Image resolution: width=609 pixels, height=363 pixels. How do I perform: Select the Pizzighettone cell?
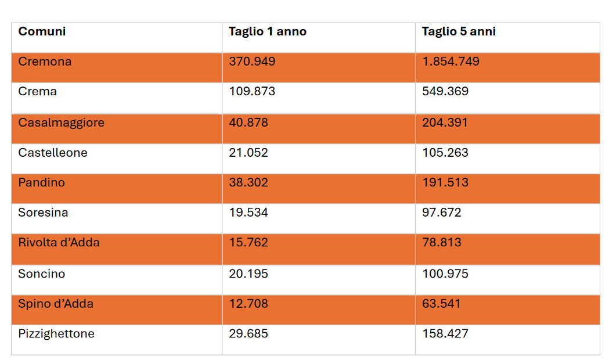click(56, 334)
